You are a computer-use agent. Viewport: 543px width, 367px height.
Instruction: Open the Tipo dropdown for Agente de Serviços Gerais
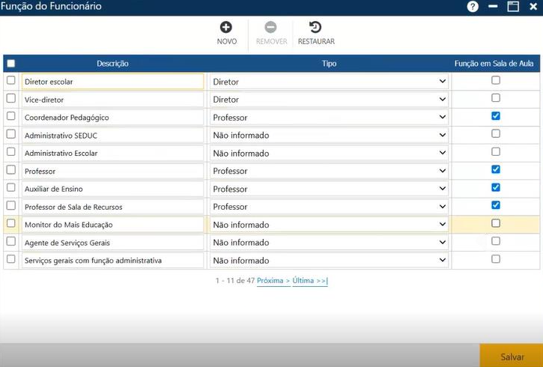(329, 243)
